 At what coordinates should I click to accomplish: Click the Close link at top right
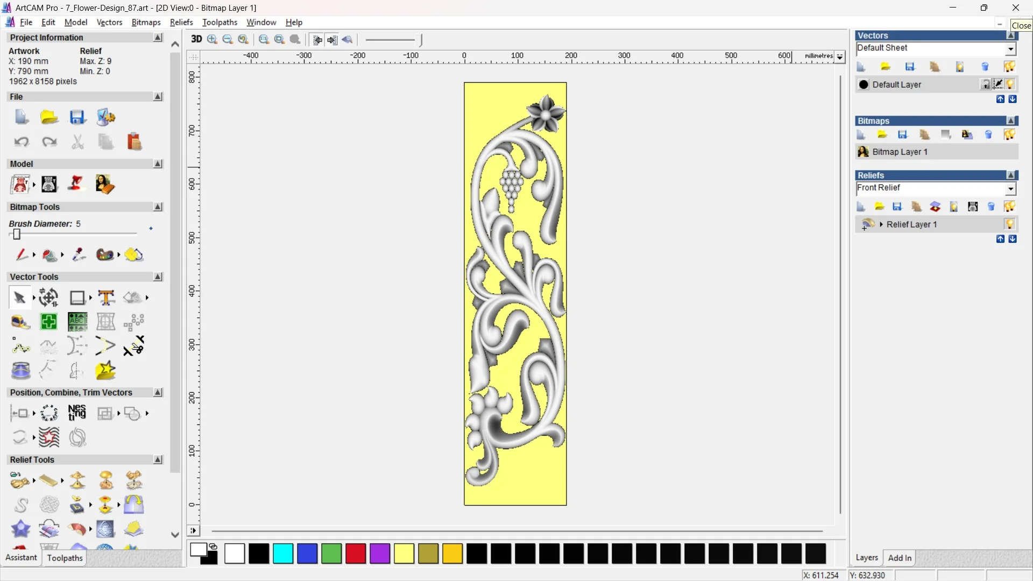tap(1022, 25)
